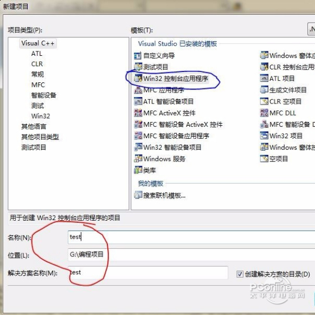This screenshot has height=315, width=315.
Task: Choose the MFC DLL template icon
Action: pyautogui.click(x=264, y=113)
